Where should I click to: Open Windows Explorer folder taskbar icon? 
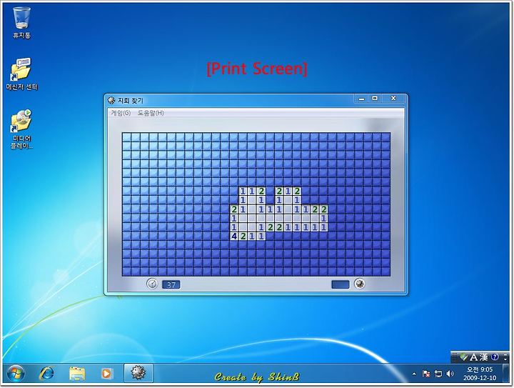[x=77, y=374]
